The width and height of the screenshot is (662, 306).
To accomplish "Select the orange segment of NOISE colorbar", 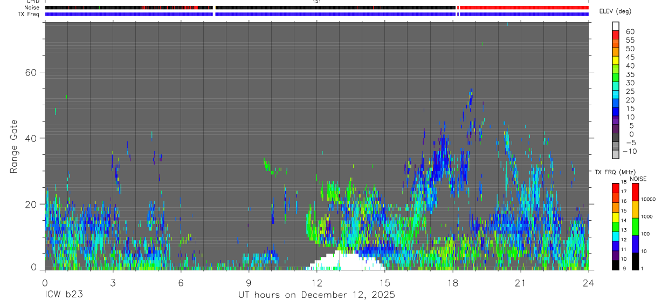I will 635,209.
